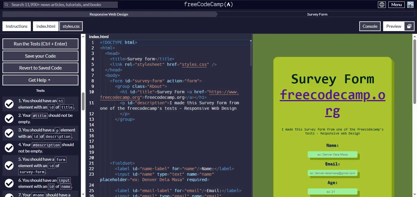Toggle the checkmark on test 2
417x197 pixels.
(9, 118)
